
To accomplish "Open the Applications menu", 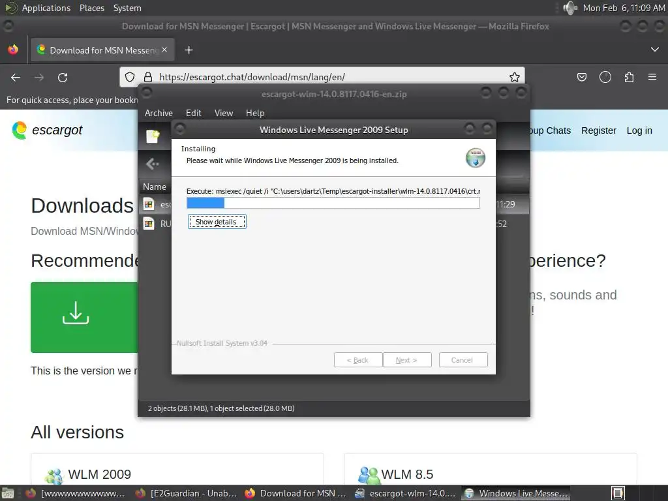I will (46, 8).
